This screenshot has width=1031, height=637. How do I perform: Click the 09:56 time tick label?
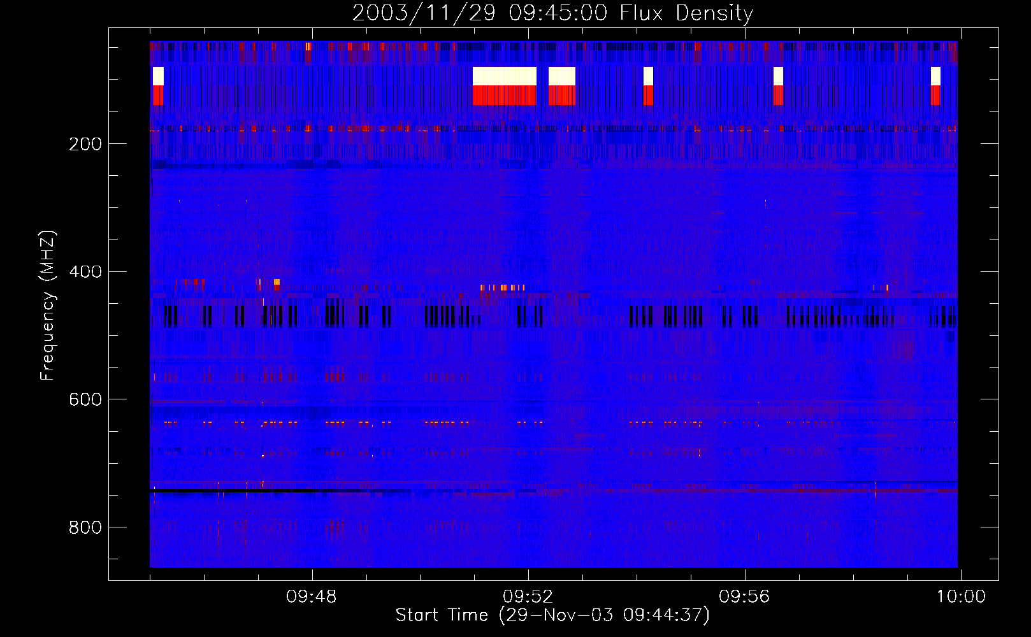click(744, 597)
